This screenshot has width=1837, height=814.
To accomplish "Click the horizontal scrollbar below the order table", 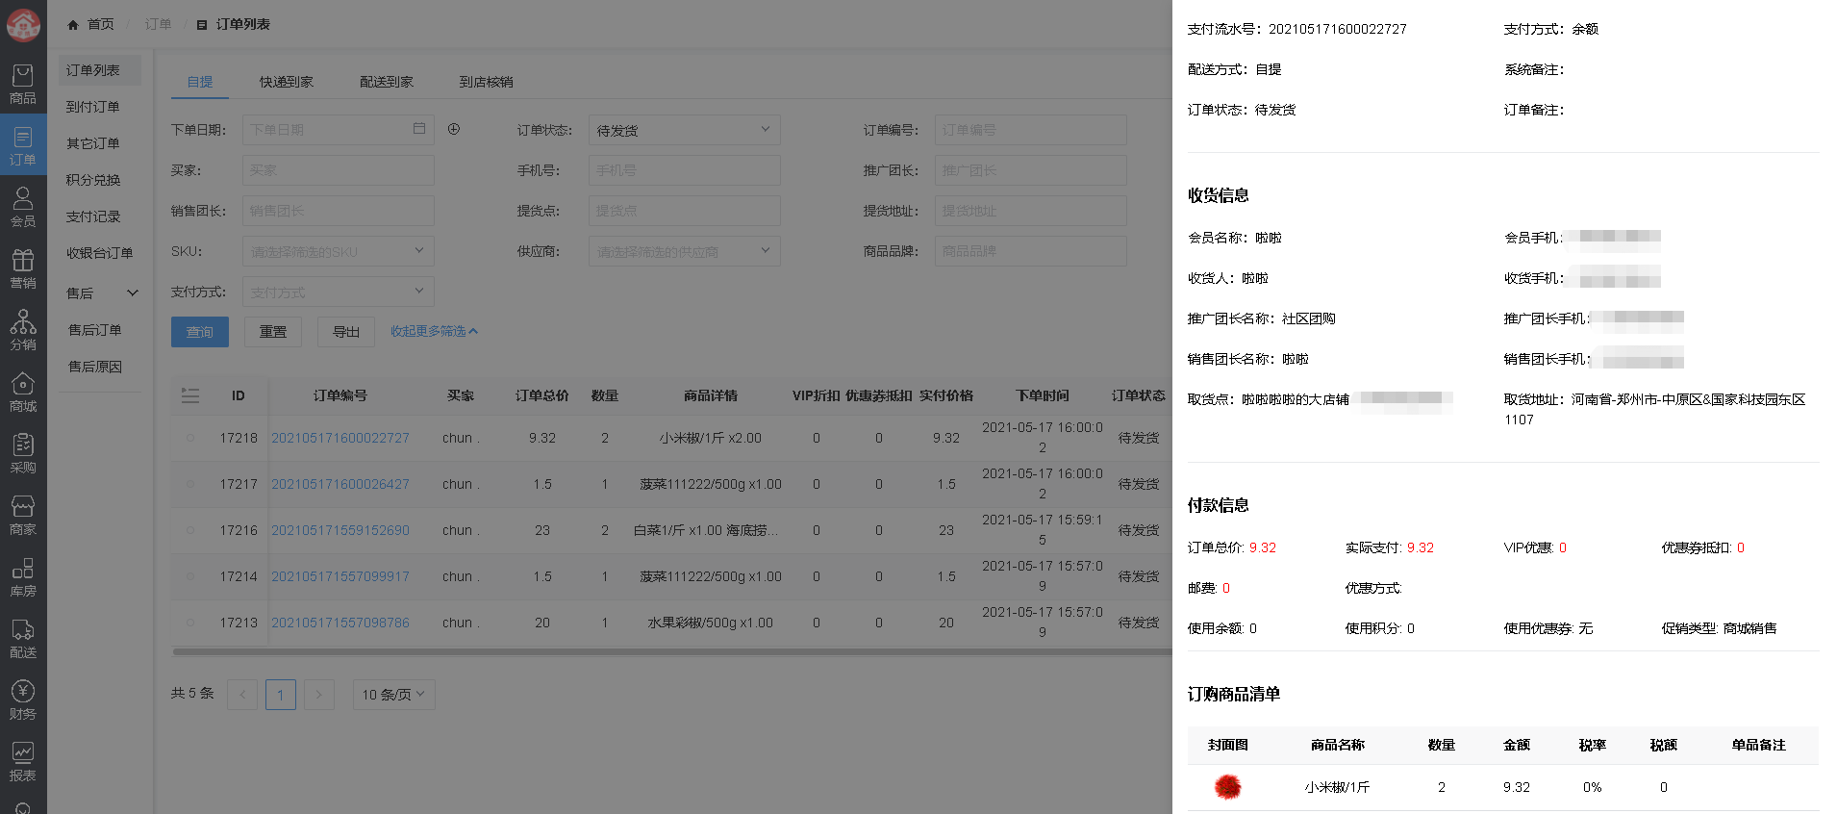I will click(x=671, y=651).
